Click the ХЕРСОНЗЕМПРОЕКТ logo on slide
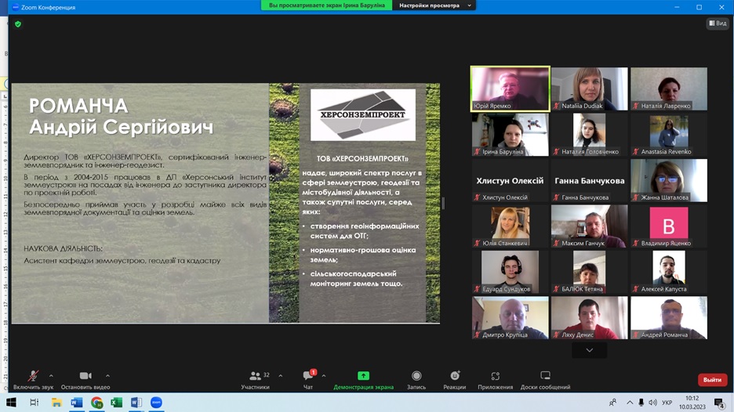 [363, 115]
